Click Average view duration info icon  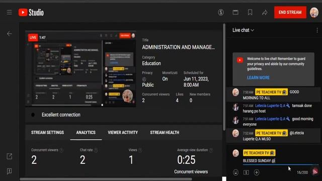point(211,150)
